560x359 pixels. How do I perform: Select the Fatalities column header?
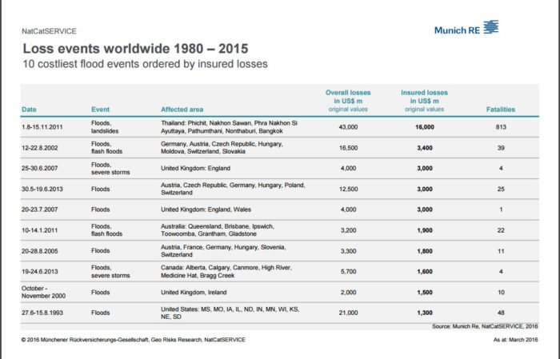coord(501,109)
